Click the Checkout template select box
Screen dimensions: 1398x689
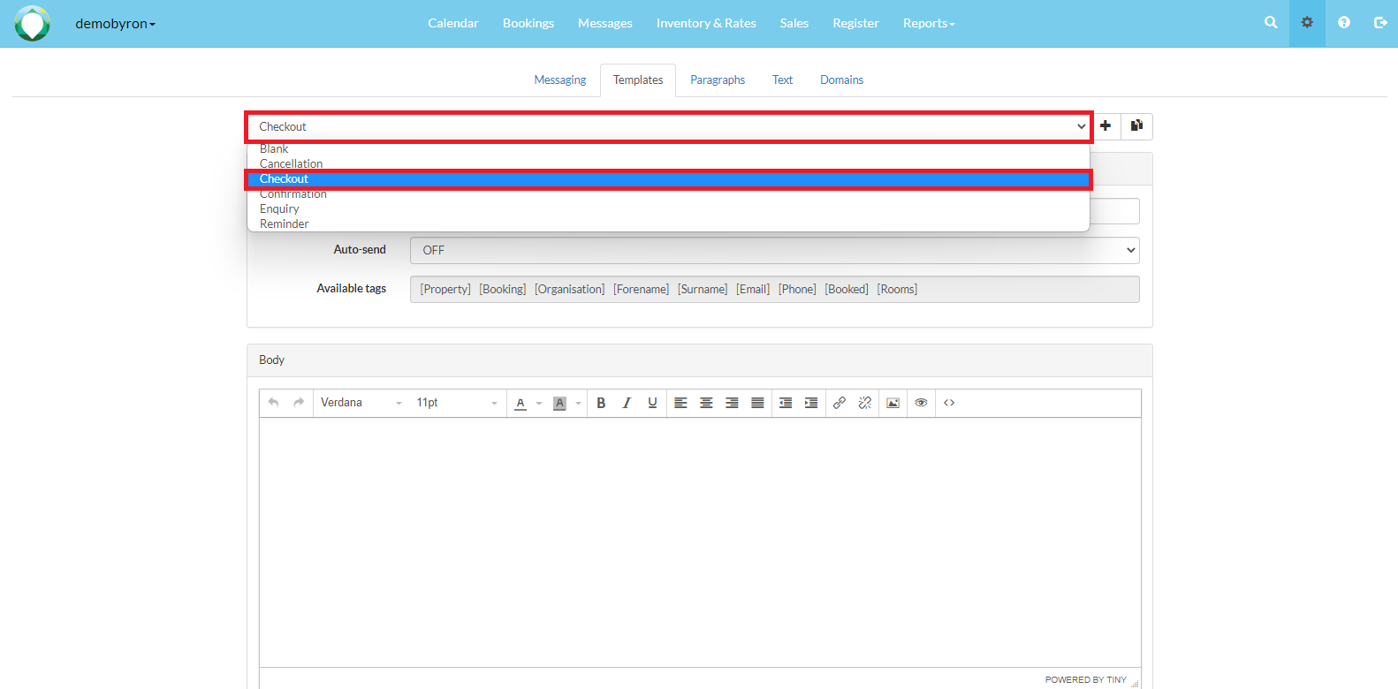[x=668, y=126]
